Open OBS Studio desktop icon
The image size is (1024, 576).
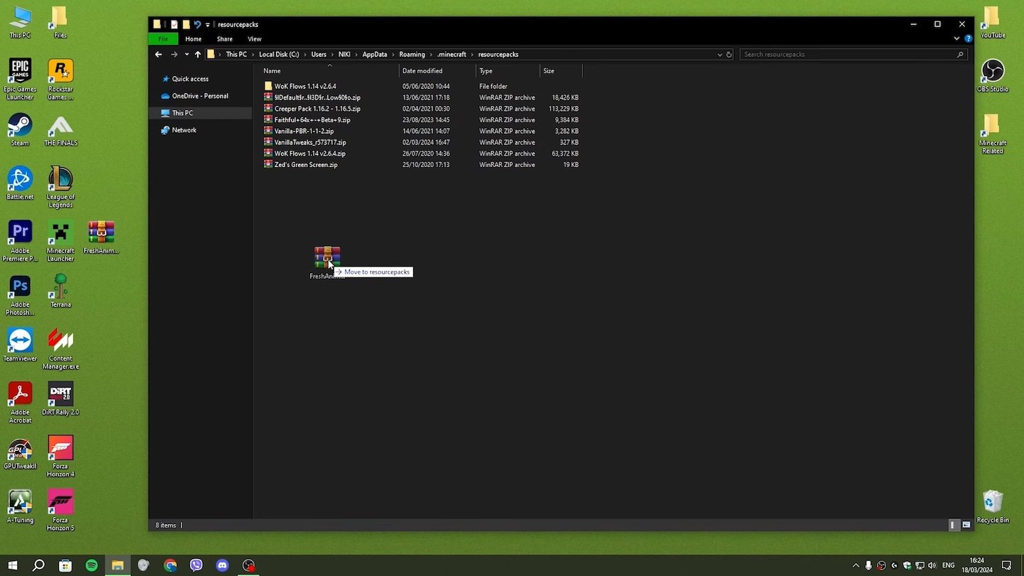[993, 75]
